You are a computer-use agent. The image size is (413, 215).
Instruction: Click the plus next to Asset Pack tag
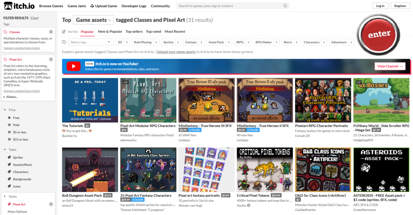click(x=229, y=42)
